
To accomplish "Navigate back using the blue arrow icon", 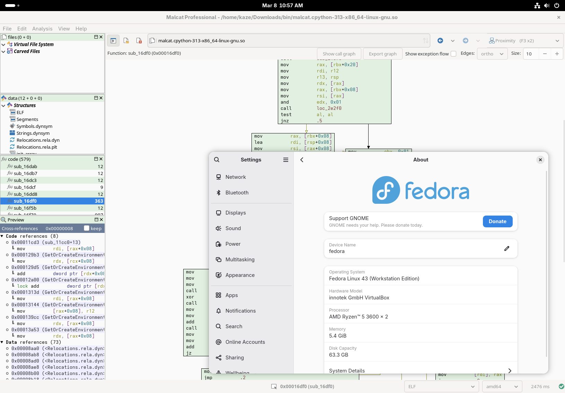I will (440, 41).
